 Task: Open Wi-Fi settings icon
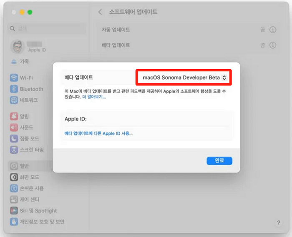point(14,78)
